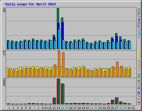Click the 175 axis value

[x=4, y=53]
